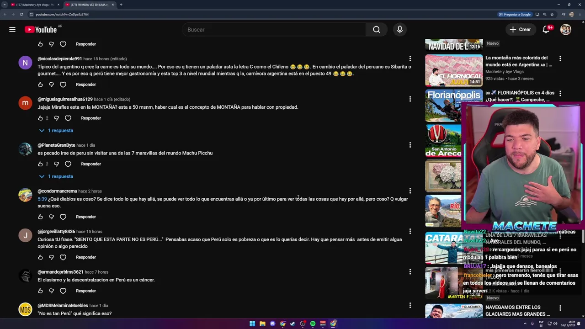Start voice search with the microphone icon
Image resolution: width=585 pixels, height=329 pixels.
tap(400, 30)
